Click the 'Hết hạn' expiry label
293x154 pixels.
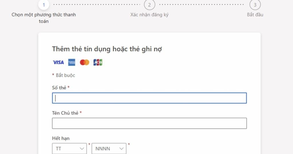pos(61,138)
